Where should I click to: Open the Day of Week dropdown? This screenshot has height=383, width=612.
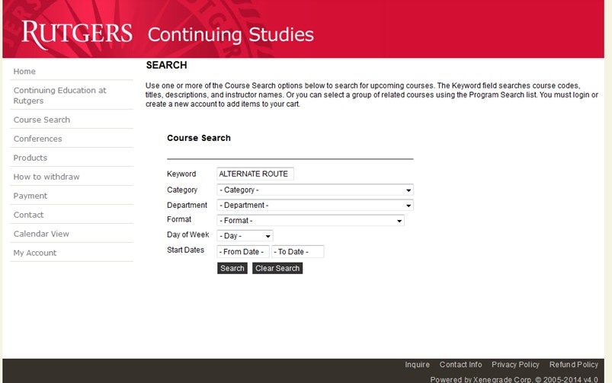[x=245, y=235]
